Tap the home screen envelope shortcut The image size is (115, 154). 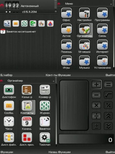coord(16,24)
